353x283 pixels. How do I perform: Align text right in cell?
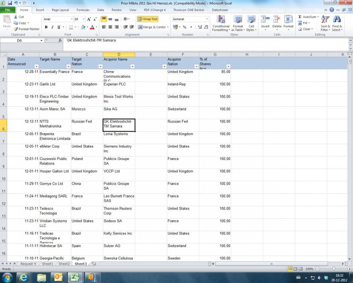(116, 27)
